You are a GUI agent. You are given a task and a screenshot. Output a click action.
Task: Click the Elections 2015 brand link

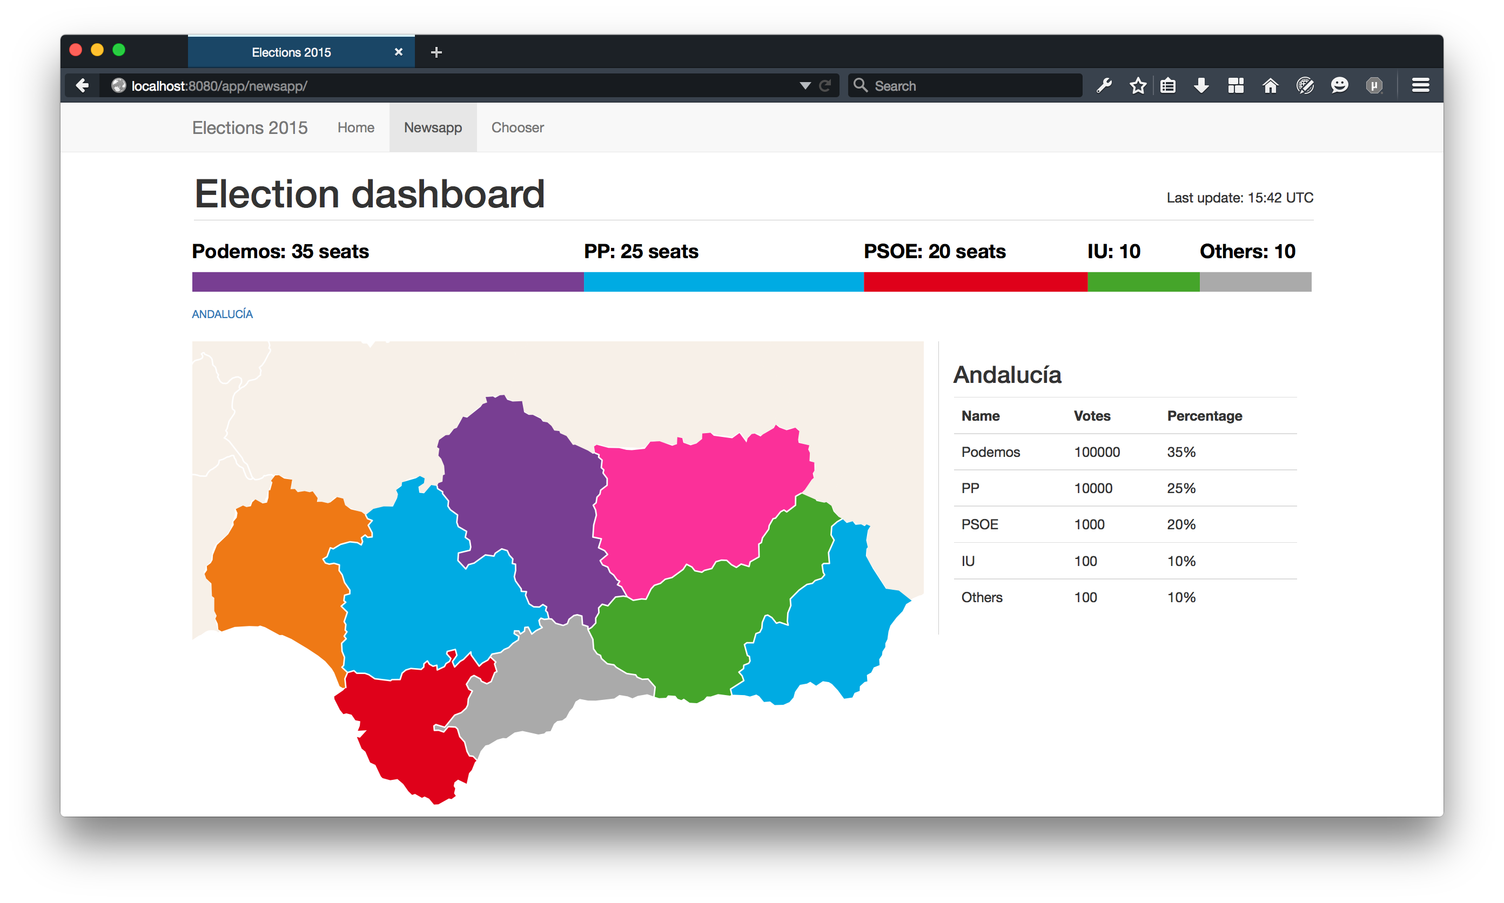250,128
